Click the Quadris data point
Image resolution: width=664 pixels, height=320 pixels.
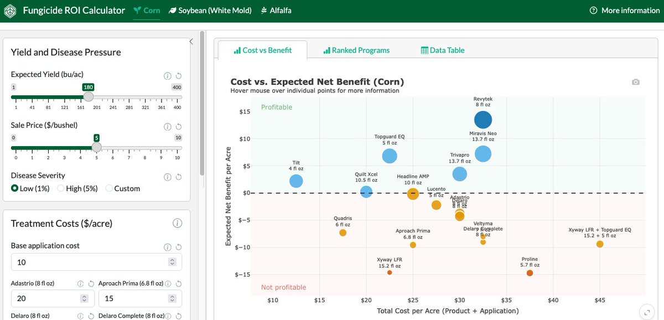coord(343,233)
